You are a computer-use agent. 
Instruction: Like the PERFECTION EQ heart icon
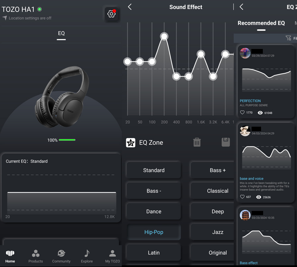click(242, 112)
